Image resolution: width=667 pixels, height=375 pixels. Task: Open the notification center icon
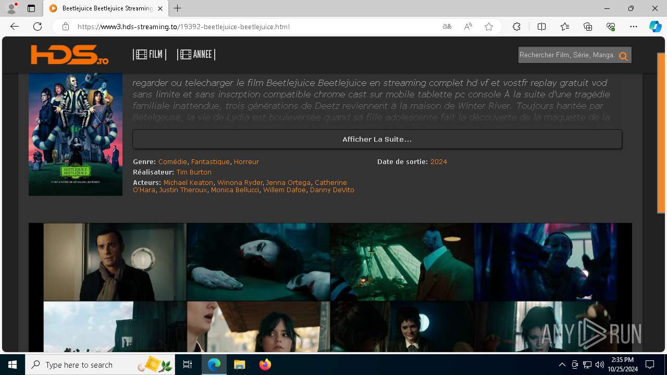click(x=650, y=365)
